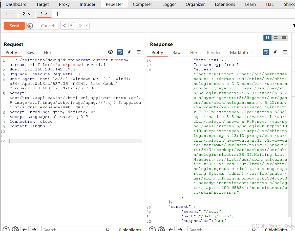
Task: Close Repeater tab 3
Action: click(x=46, y=14)
